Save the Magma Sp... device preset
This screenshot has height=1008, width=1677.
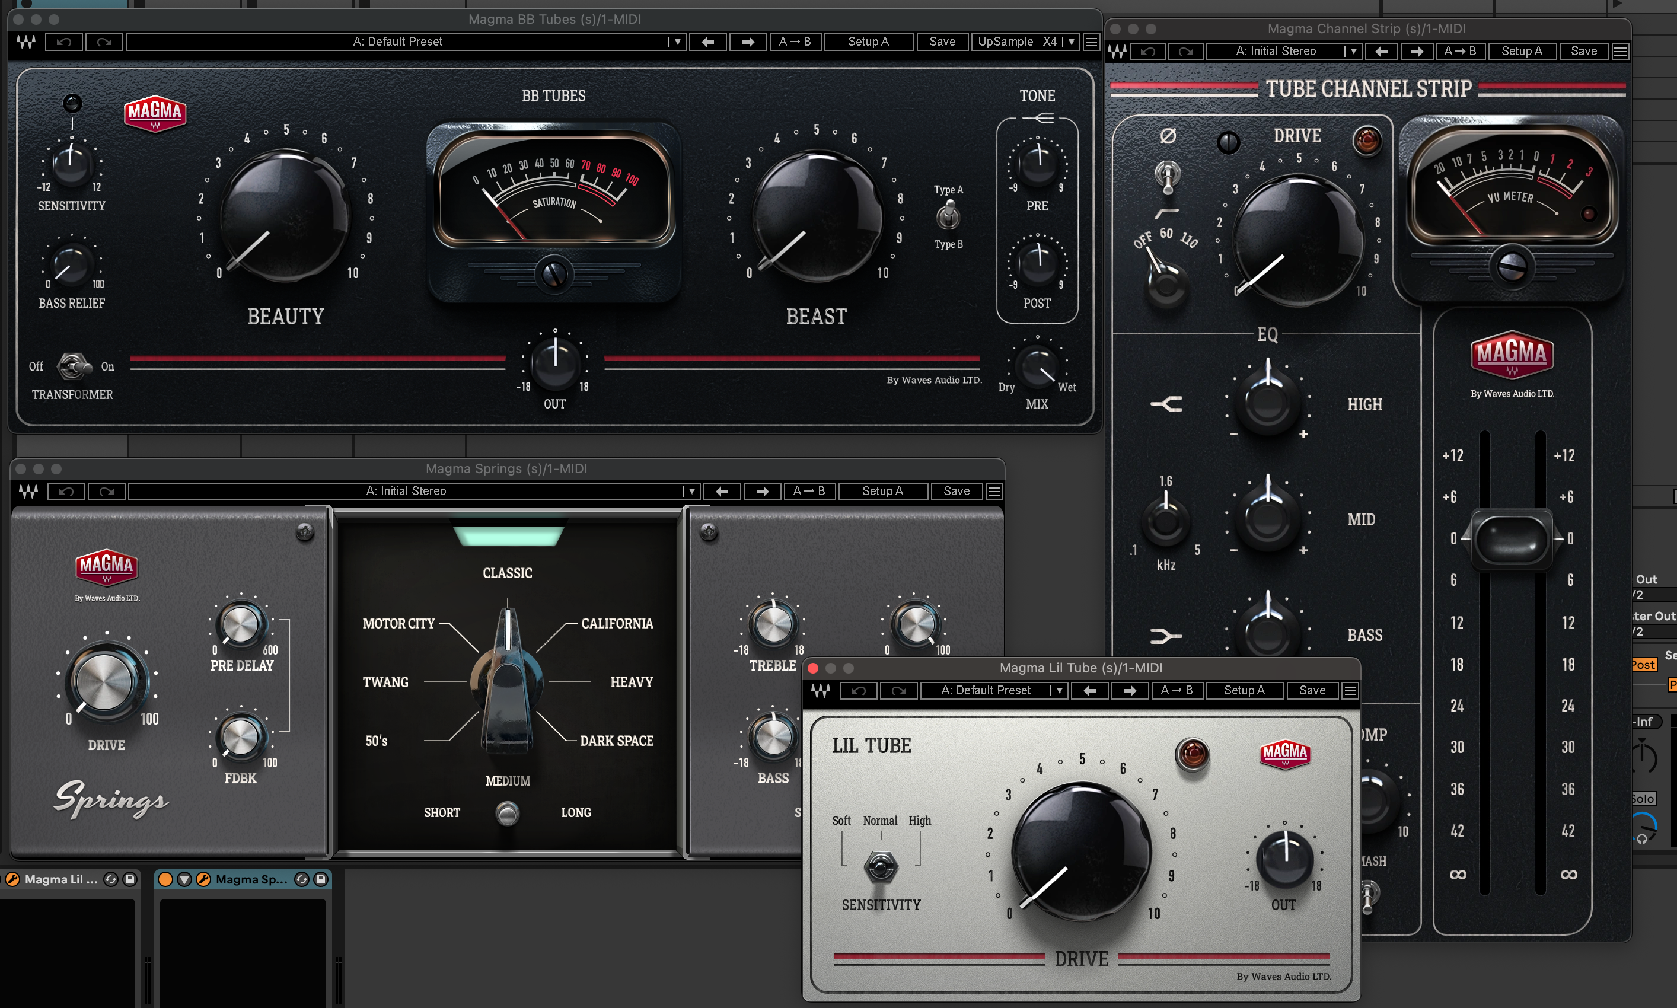(321, 879)
